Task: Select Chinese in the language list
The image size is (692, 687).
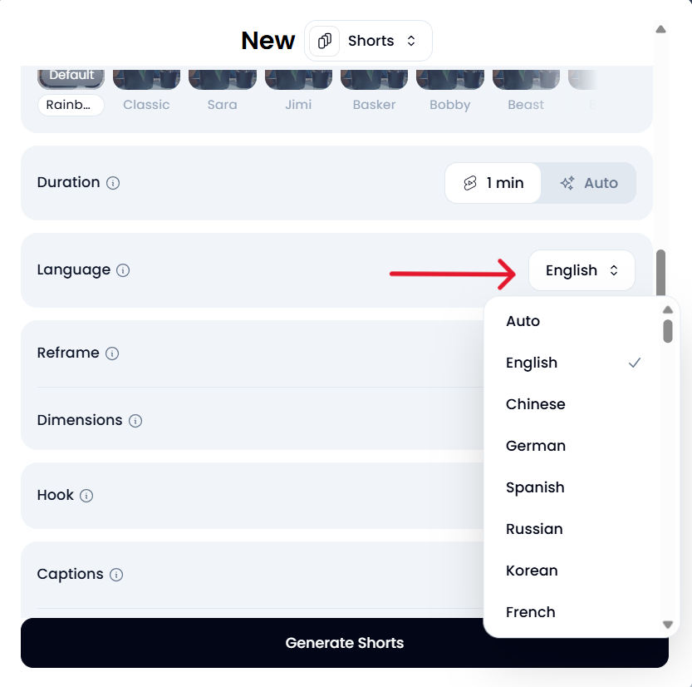Action: (x=536, y=404)
